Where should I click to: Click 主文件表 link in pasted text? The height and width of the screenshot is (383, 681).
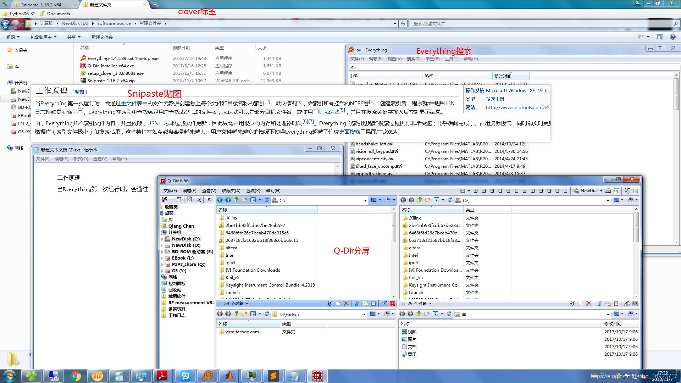point(132,104)
